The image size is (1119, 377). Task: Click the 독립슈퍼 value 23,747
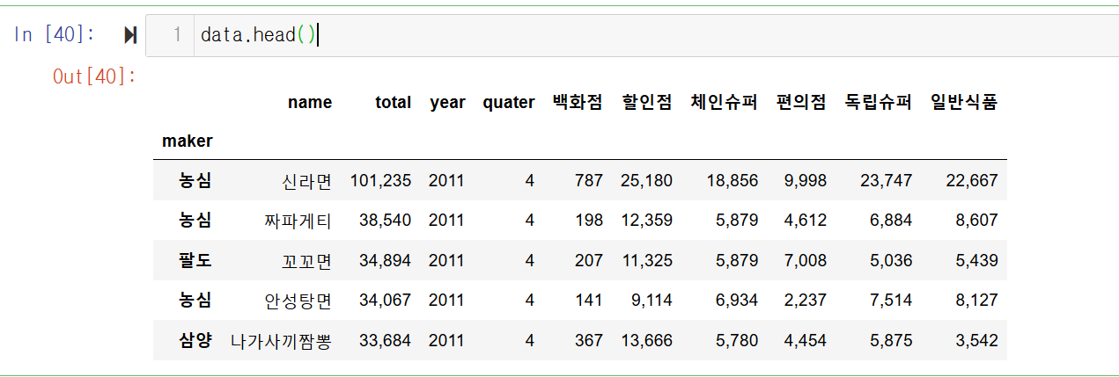[x=886, y=181]
